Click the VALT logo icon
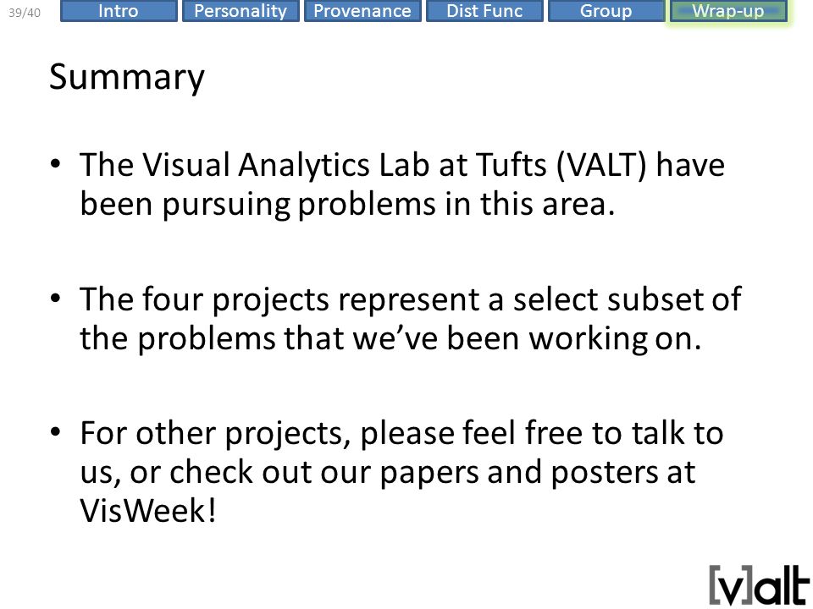Screen dimensions: 813x609 point(759,584)
